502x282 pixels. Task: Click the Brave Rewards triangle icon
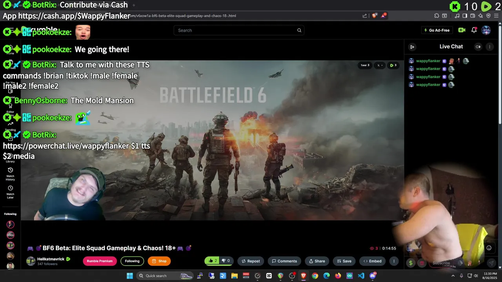point(384,16)
